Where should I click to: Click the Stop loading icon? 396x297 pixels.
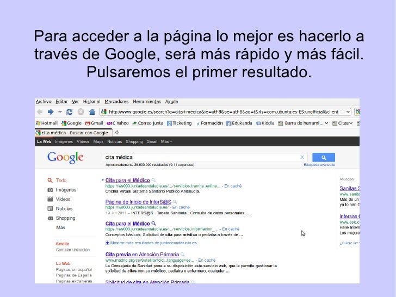(x=81, y=112)
